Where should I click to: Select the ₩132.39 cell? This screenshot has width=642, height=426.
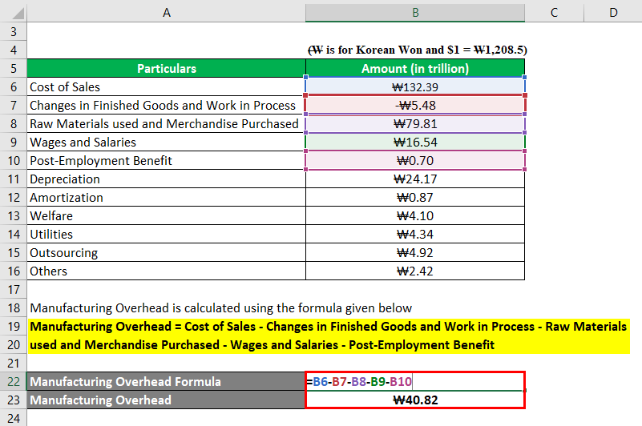(x=415, y=86)
